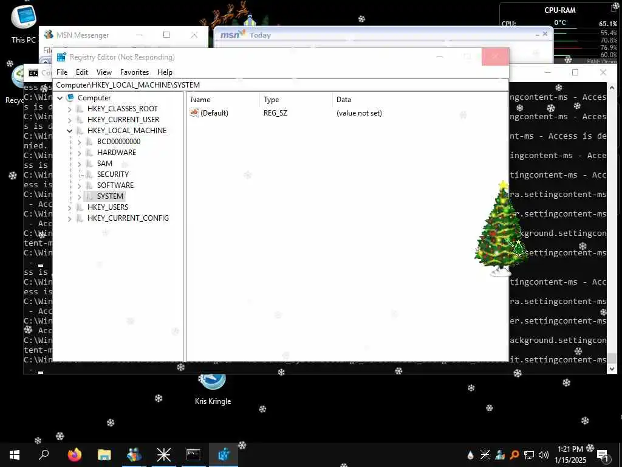Select the BCD00000000 key
The width and height of the screenshot is (622, 467).
118,141
